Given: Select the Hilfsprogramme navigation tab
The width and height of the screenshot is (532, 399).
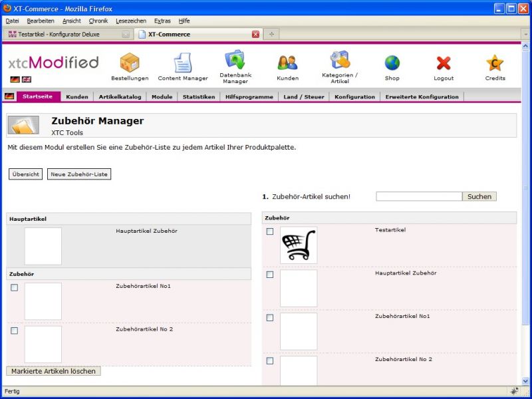Looking at the screenshot, I should tap(249, 96).
